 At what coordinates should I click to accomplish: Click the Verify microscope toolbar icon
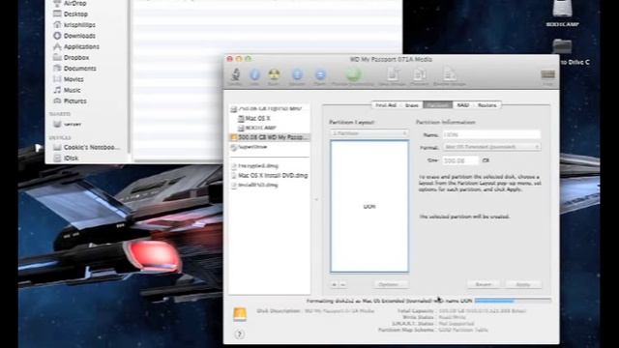pyautogui.click(x=235, y=75)
